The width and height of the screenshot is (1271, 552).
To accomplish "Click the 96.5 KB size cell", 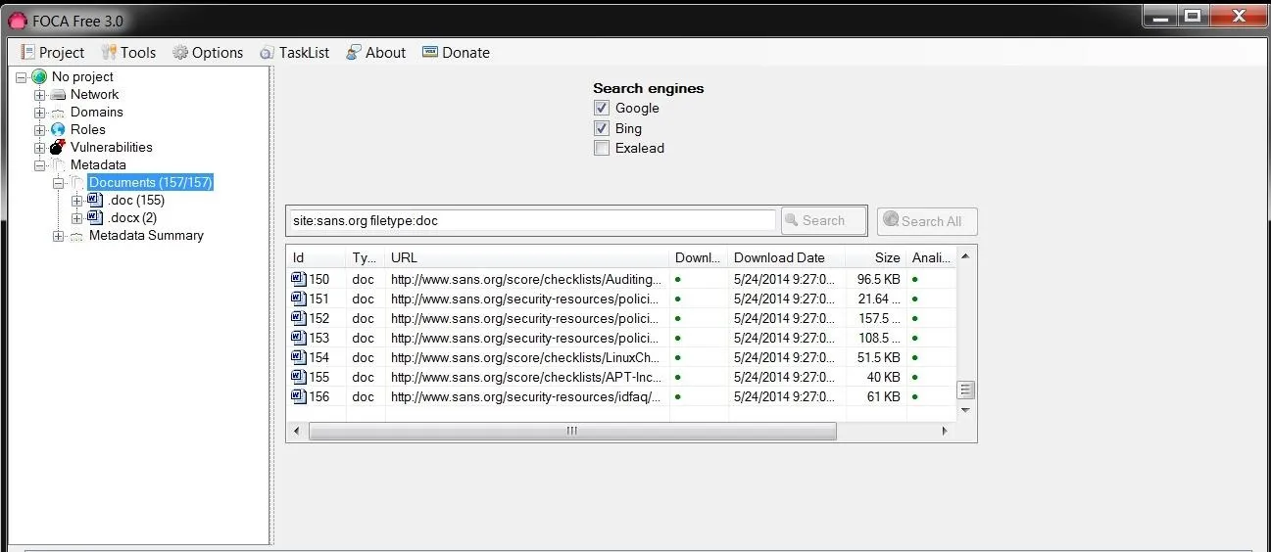I will pos(878,279).
